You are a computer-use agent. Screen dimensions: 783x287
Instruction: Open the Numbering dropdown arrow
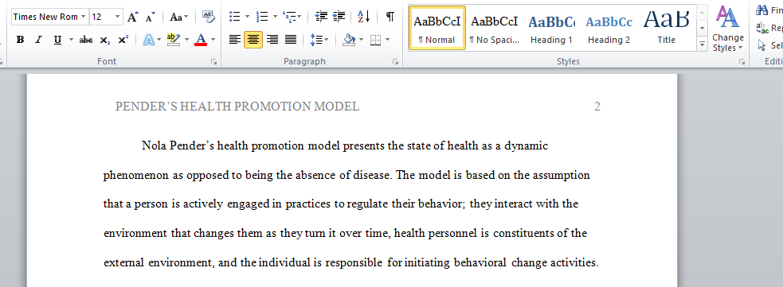275,17
